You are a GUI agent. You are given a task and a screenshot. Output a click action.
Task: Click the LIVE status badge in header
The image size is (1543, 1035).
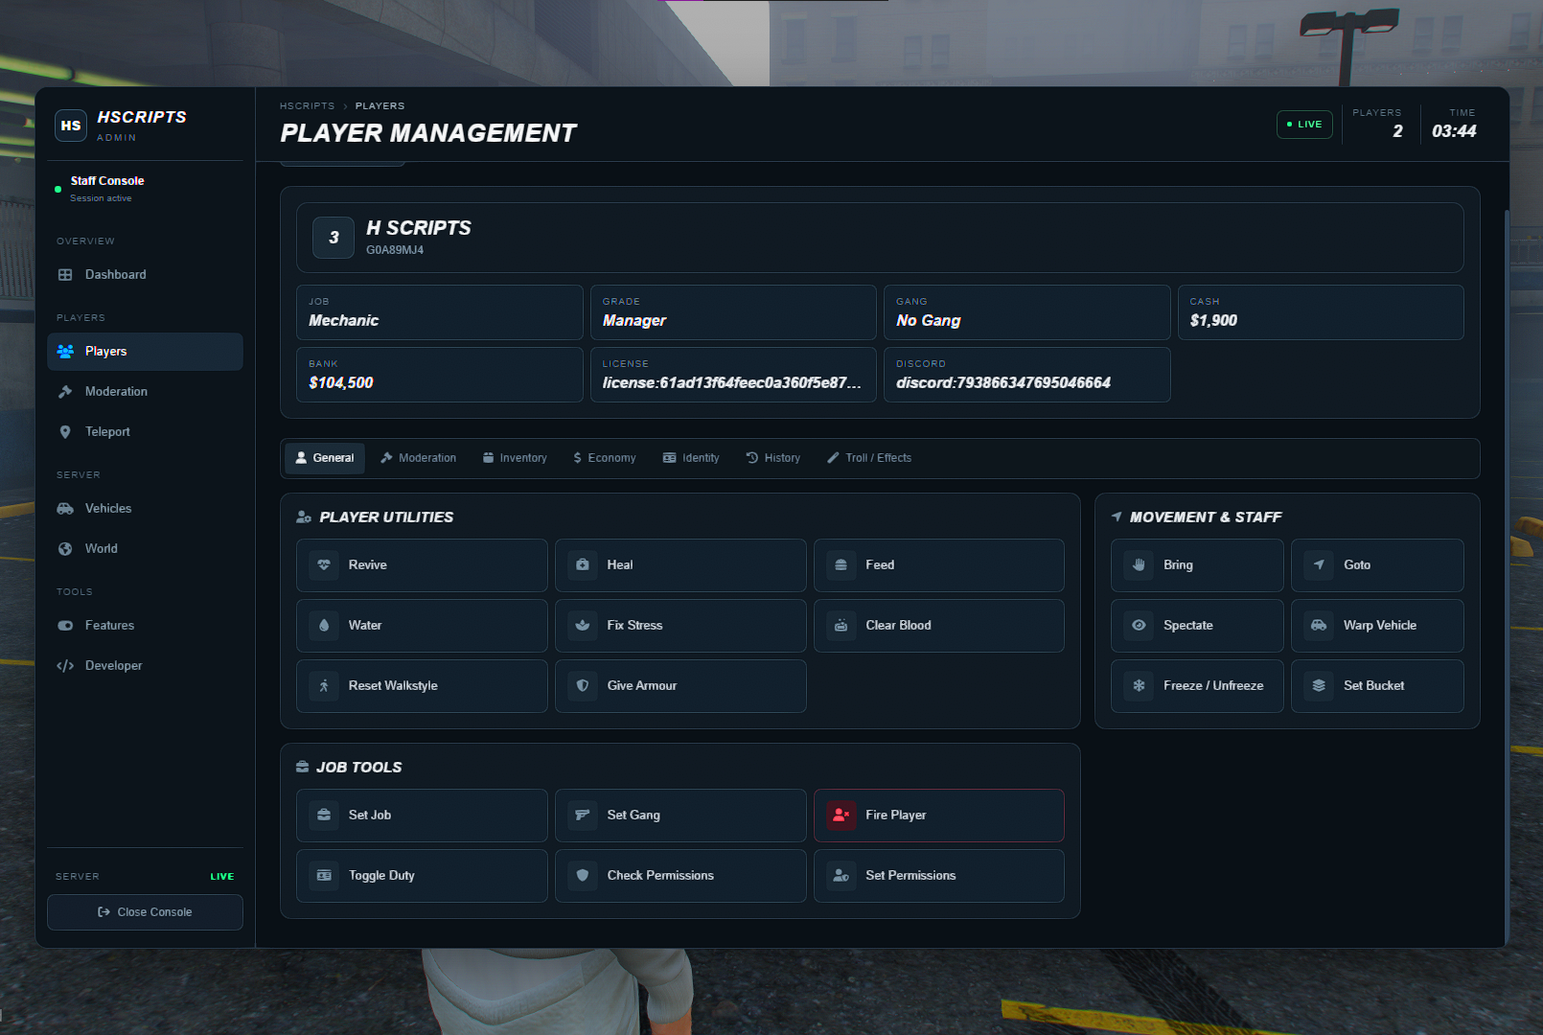coord(1304,125)
